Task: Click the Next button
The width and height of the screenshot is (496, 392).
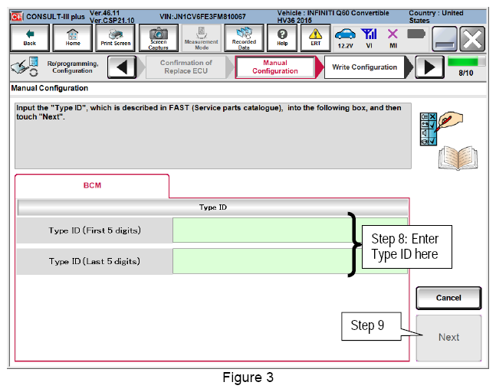Action: [x=448, y=338]
